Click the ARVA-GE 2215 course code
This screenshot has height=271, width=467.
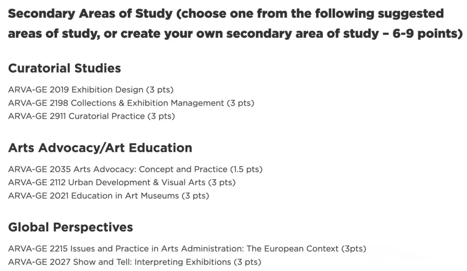(38, 249)
